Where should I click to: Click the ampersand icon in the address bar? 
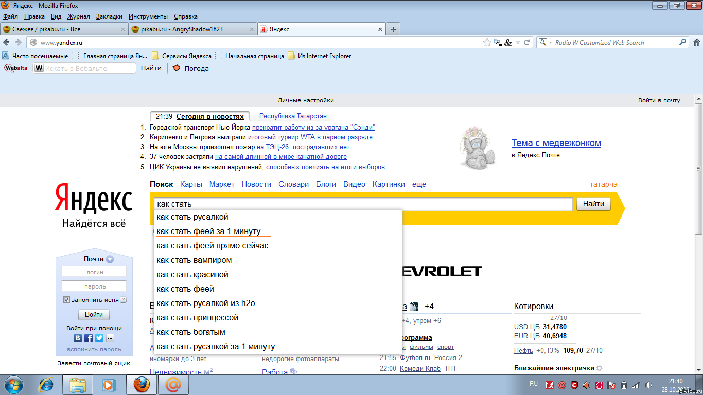508,43
